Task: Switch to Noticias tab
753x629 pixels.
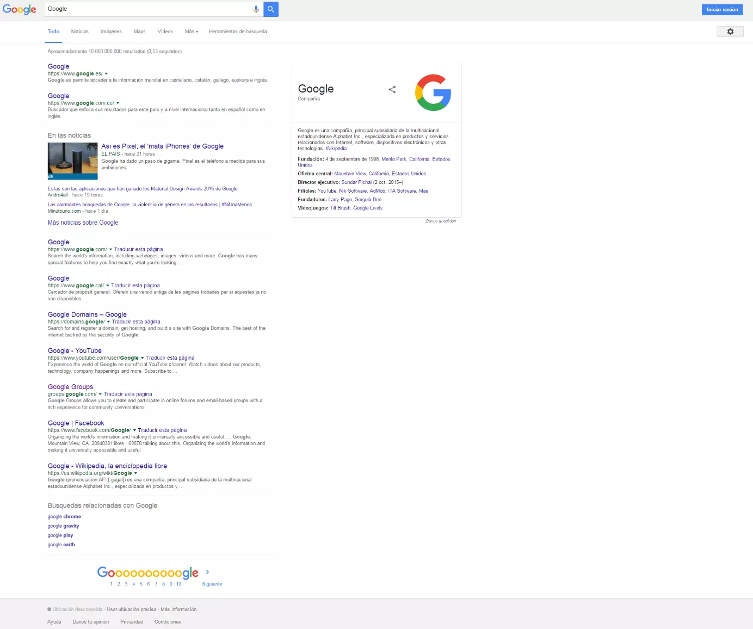Action: [x=80, y=32]
